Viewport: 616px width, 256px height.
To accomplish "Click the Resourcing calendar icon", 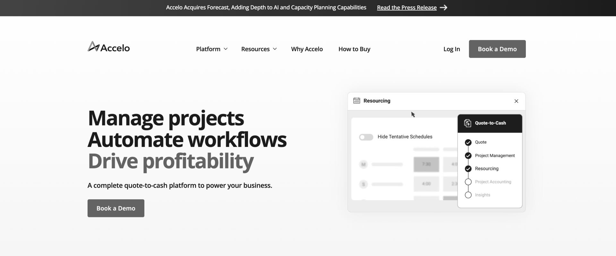I will tap(356, 101).
